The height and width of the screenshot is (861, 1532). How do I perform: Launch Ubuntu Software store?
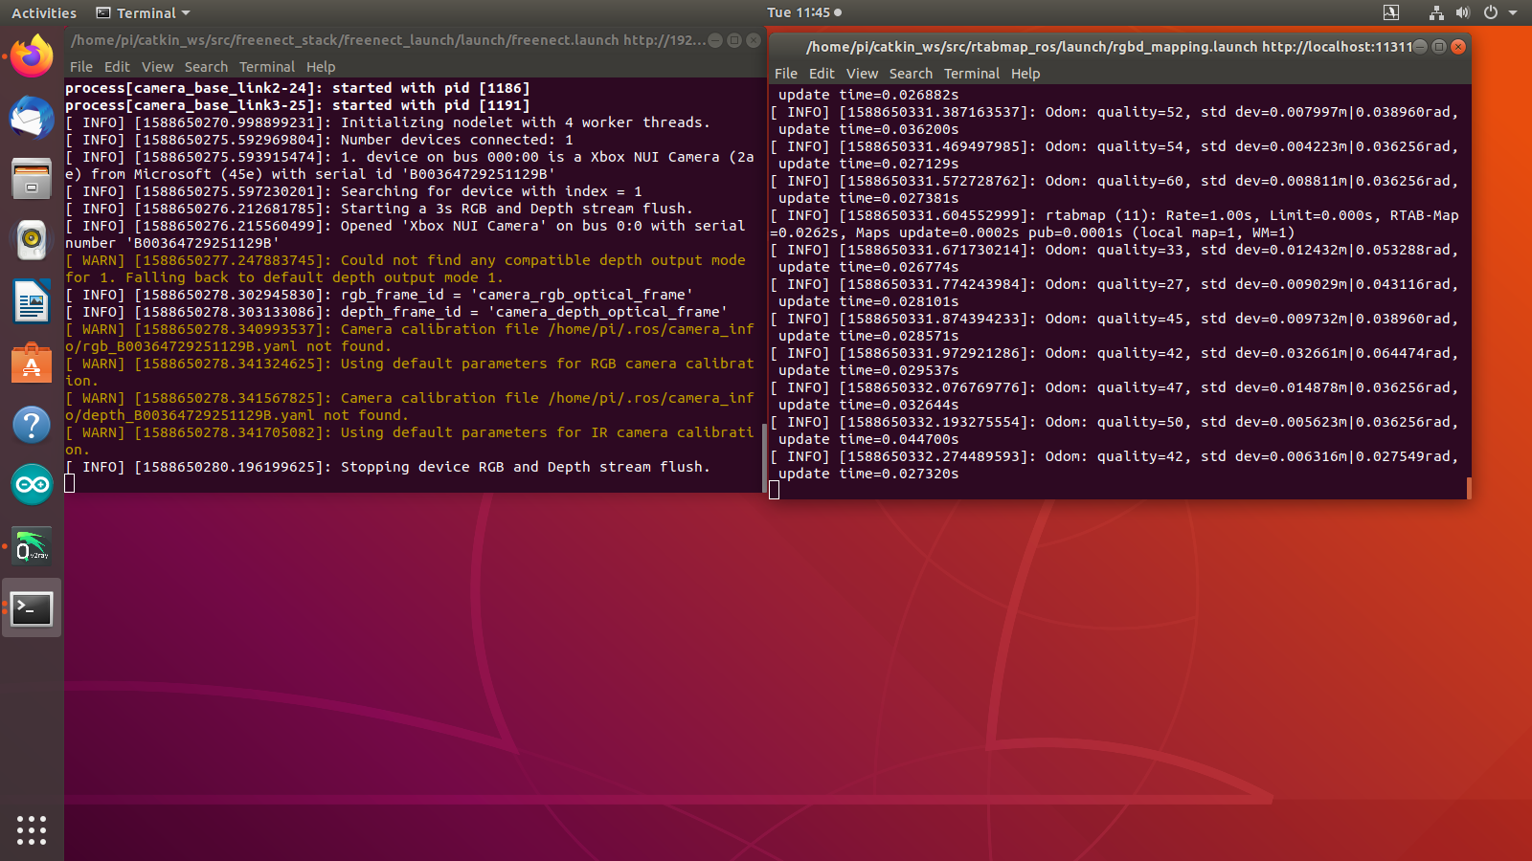[x=32, y=364]
